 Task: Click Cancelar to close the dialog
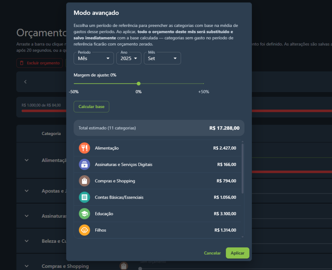pos(212,253)
